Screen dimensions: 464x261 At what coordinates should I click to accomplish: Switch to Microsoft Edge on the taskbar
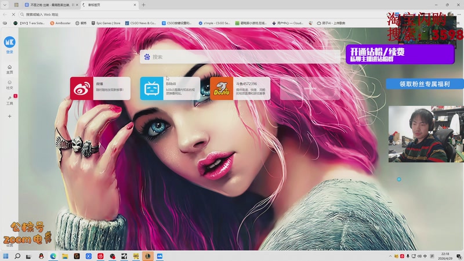[x=53, y=256]
